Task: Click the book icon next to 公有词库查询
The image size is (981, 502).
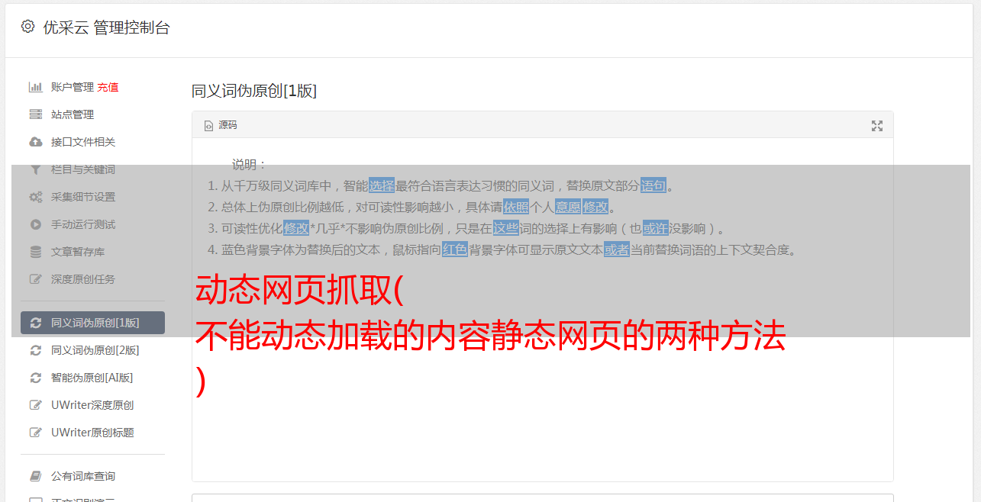Action: (x=35, y=476)
